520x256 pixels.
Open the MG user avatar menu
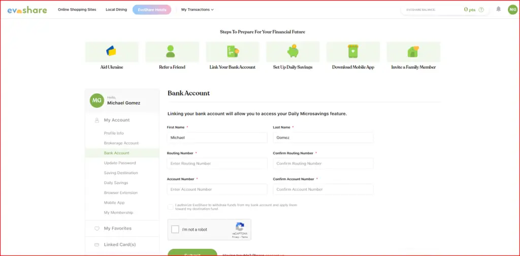(512, 10)
